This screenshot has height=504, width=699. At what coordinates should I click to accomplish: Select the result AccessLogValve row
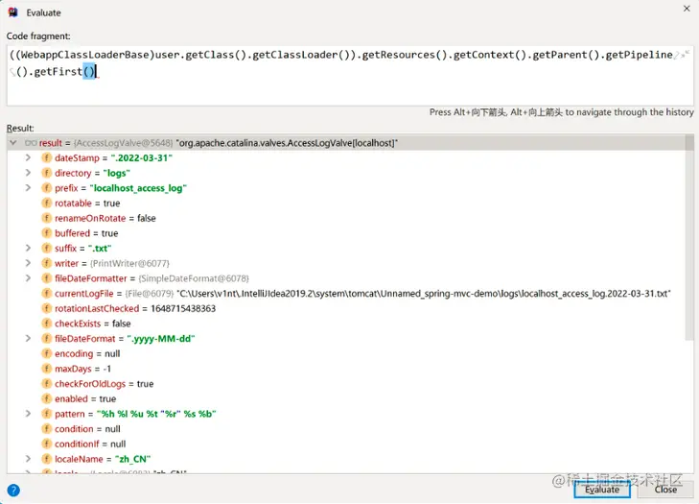coord(346,143)
